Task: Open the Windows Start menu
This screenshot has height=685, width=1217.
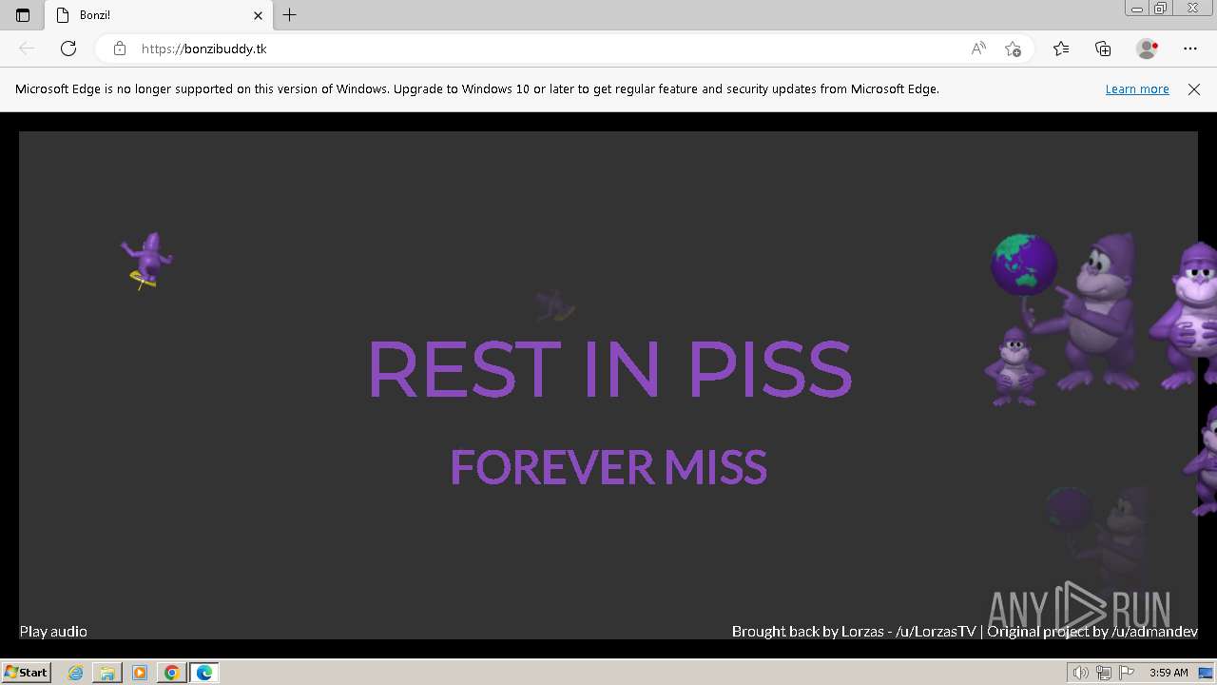Action: click(26, 672)
